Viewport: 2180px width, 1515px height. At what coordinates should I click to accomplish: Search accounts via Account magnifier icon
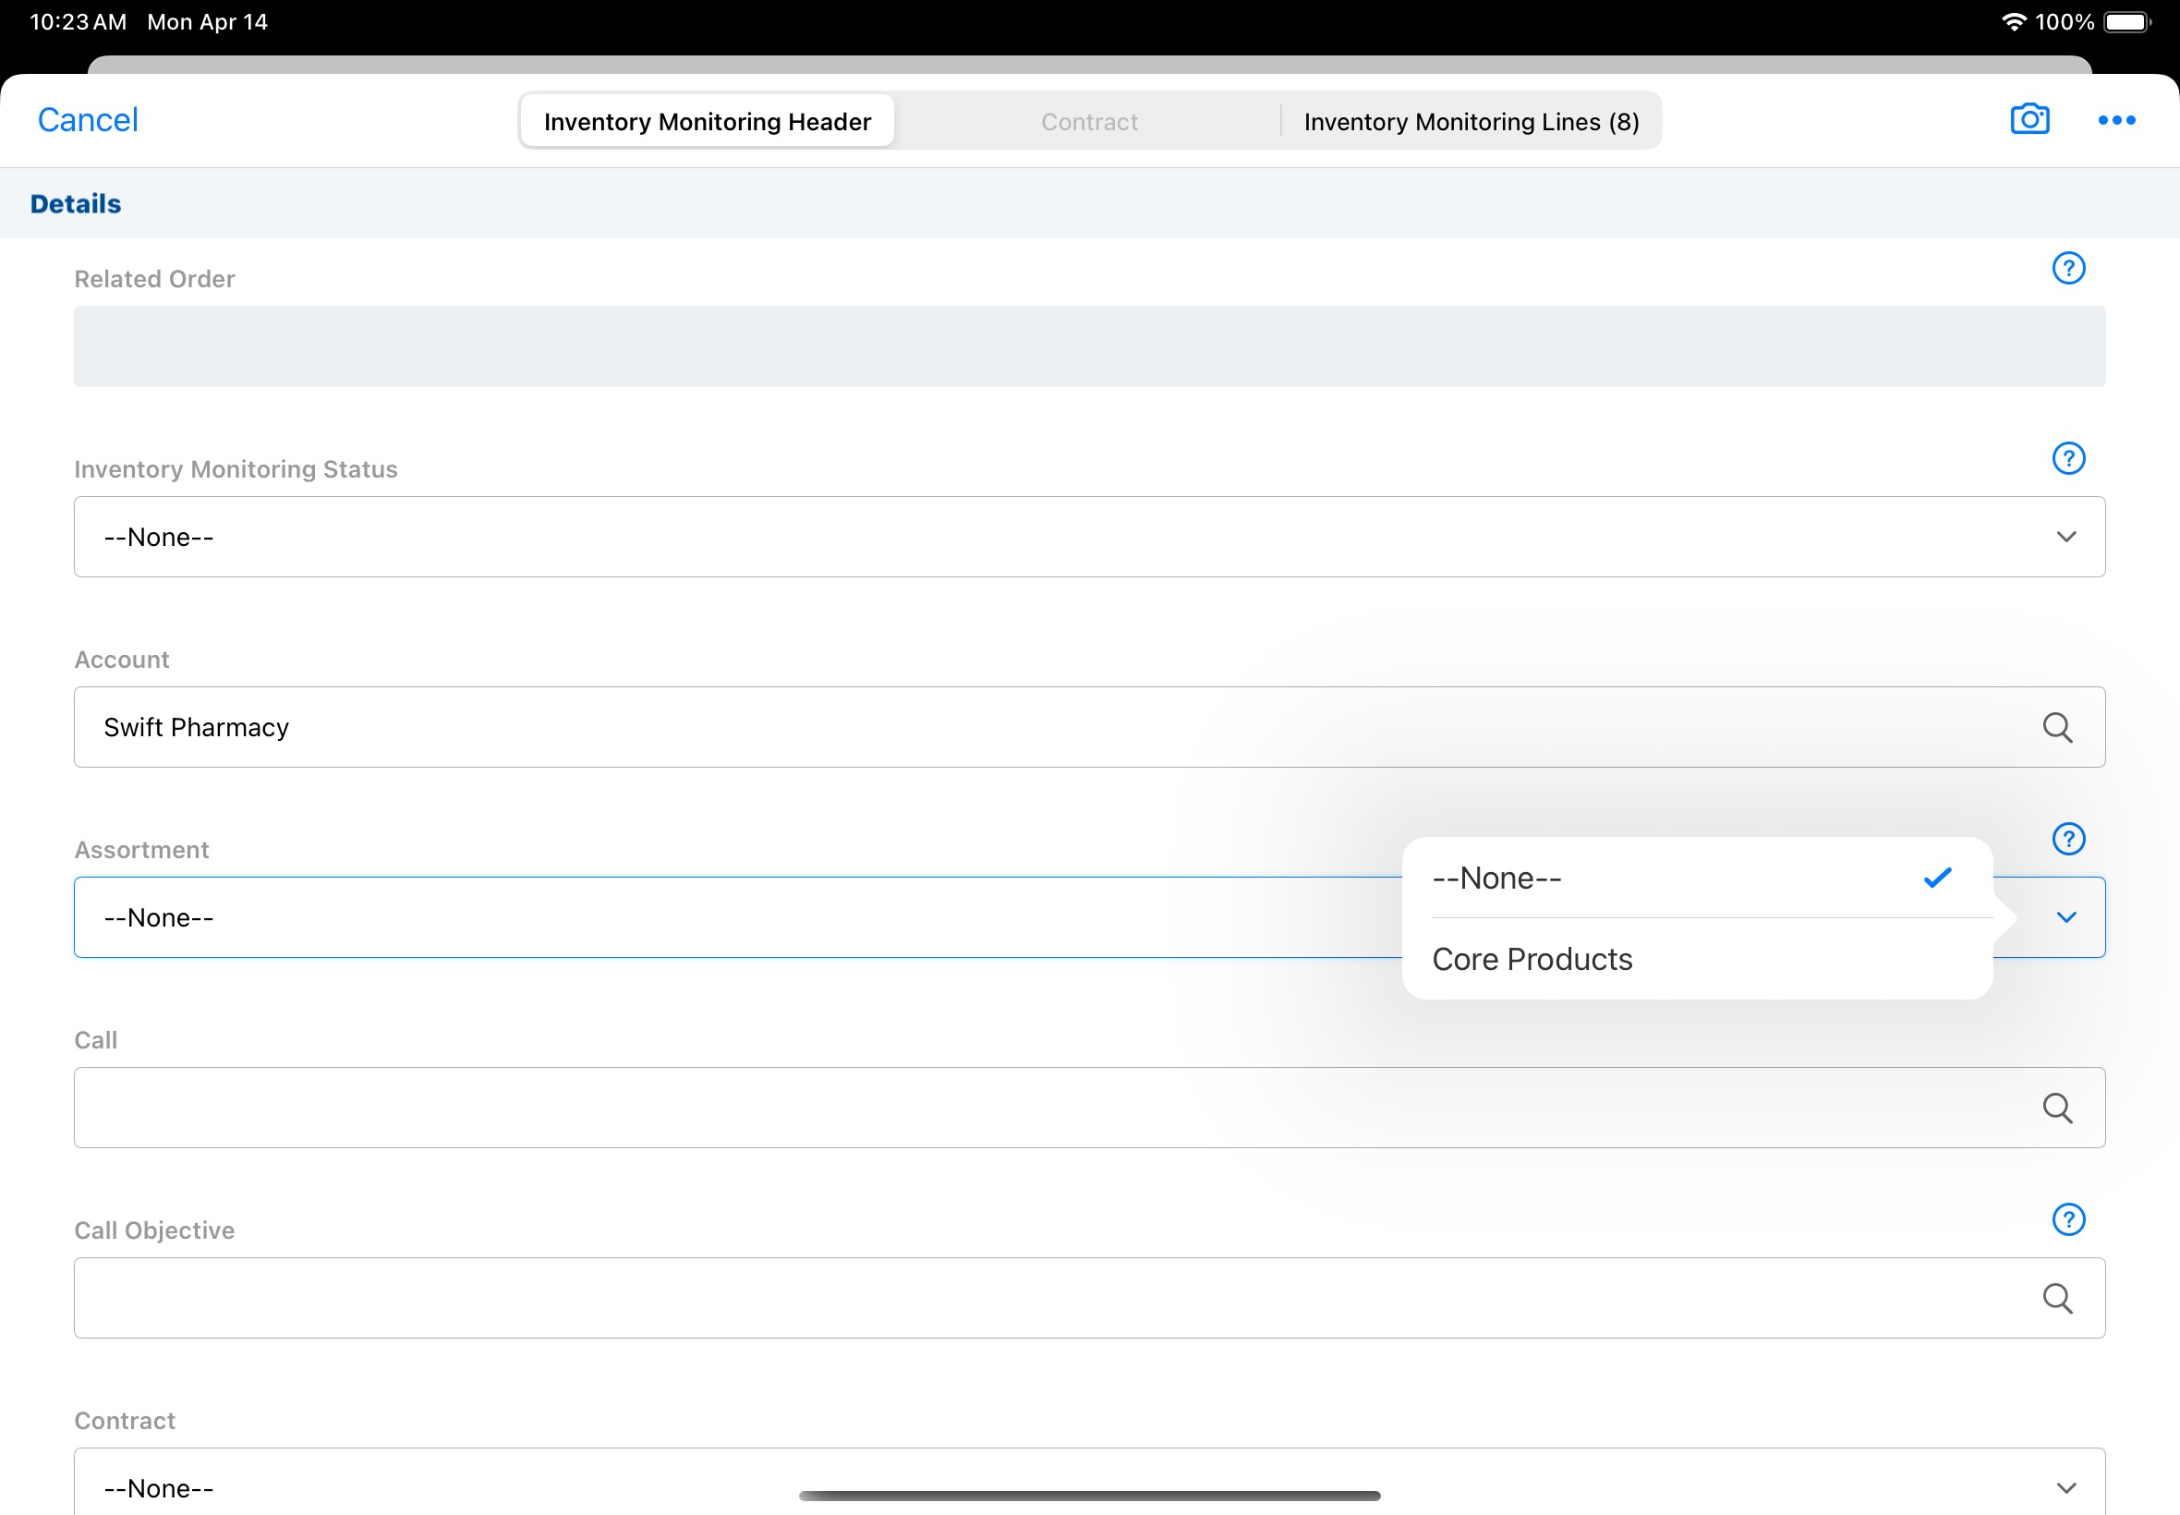click(2056, 728)
